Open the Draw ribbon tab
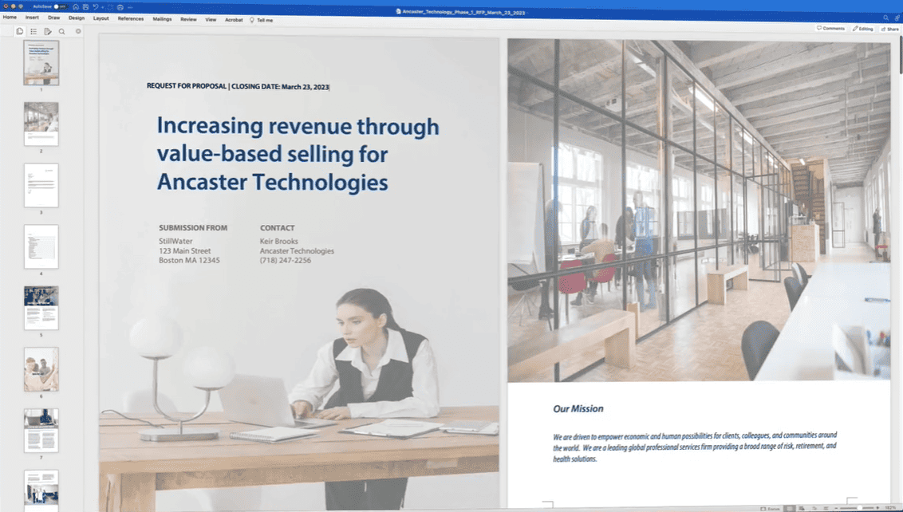 pos(54,18)
